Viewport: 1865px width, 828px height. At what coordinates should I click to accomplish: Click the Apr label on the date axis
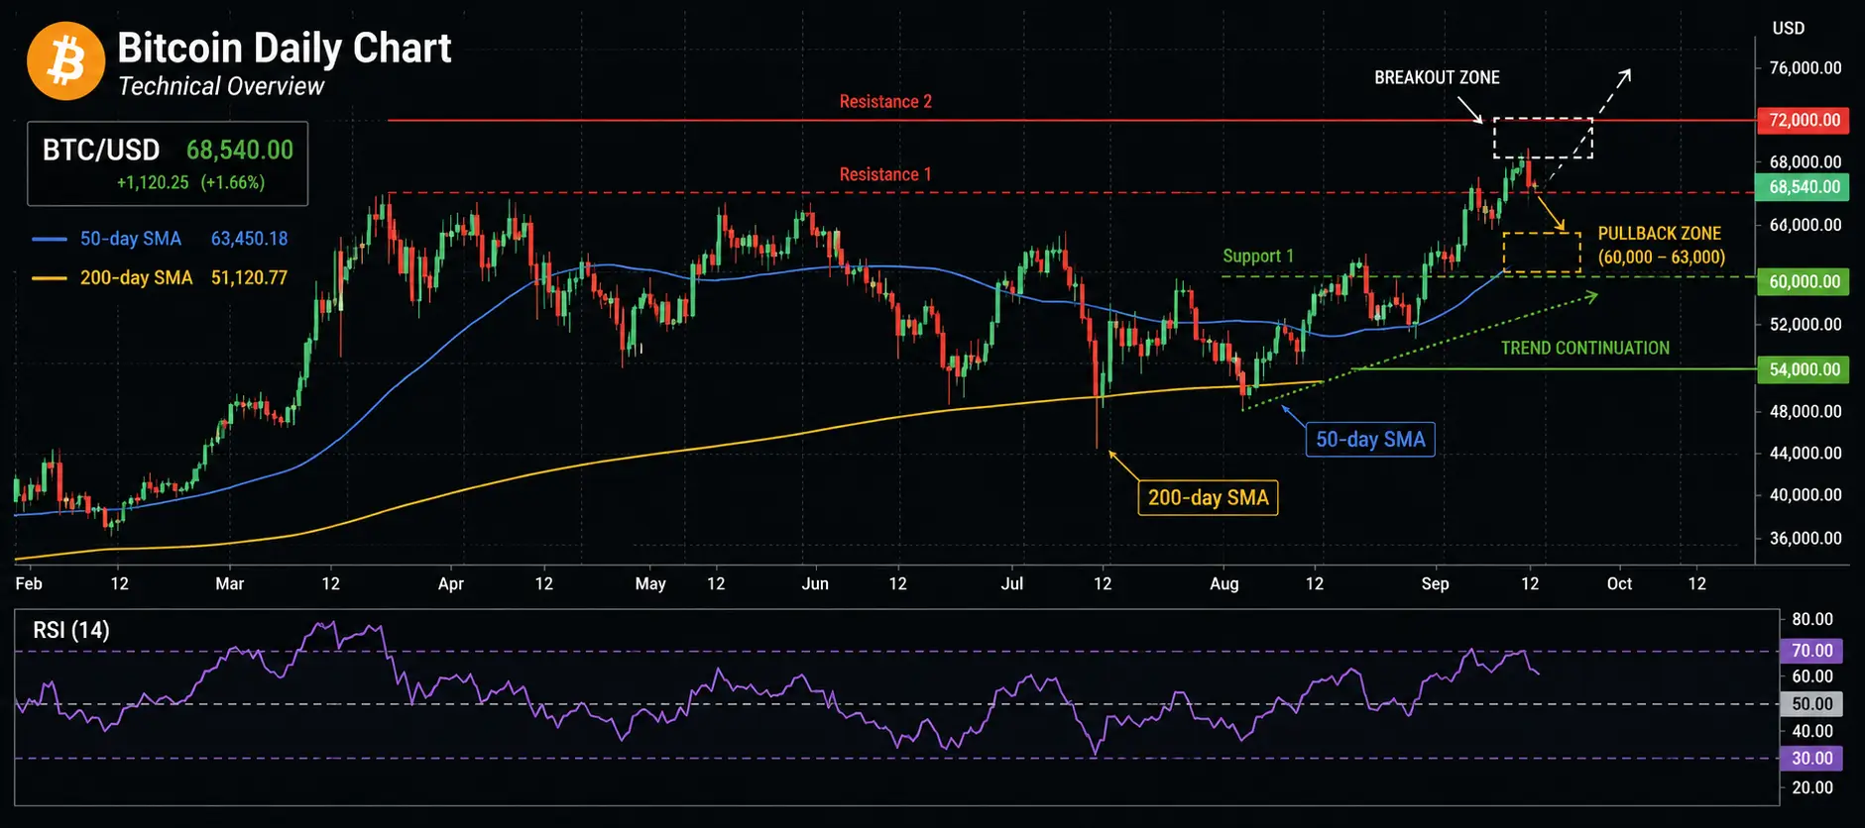tap(451, 583)
